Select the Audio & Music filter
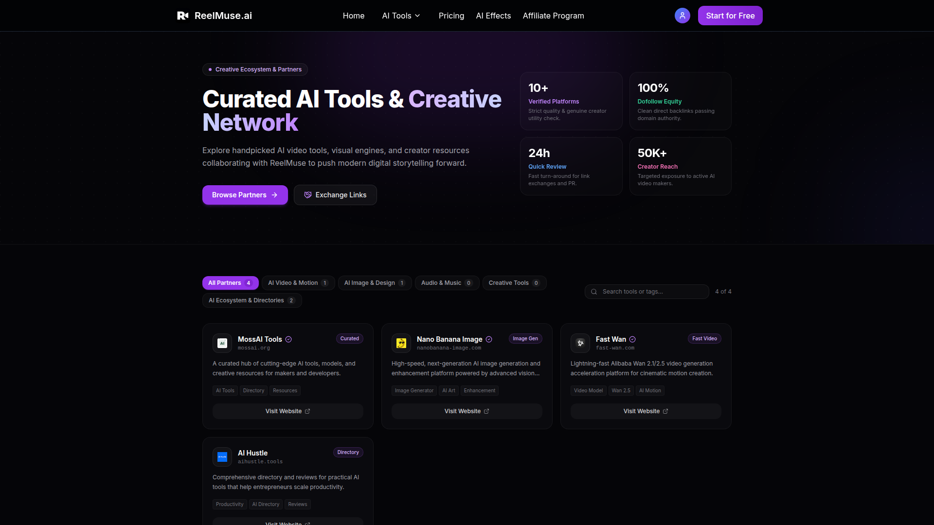 (x=447, y=283)
